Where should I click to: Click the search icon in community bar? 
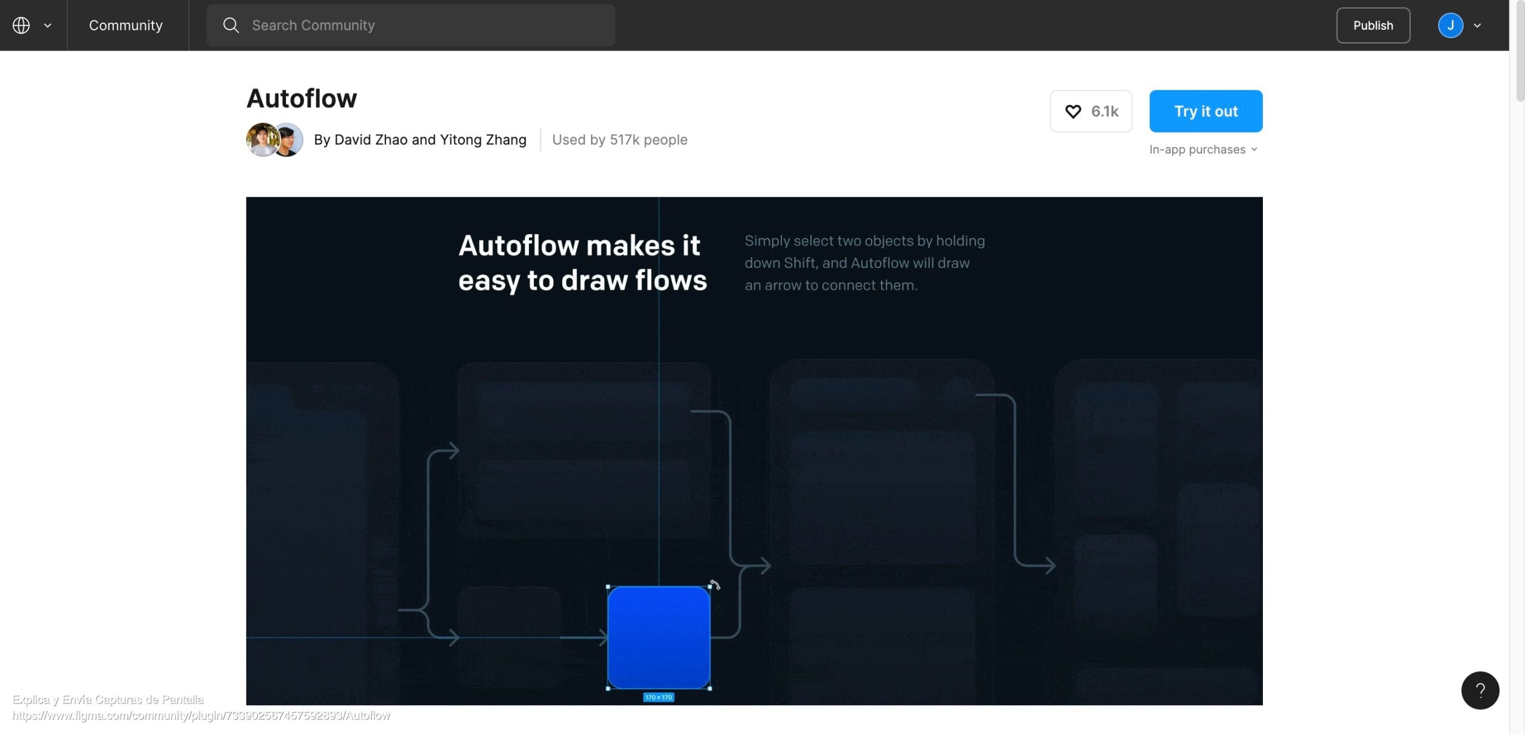pyautogui.click(x=231, y=24)
